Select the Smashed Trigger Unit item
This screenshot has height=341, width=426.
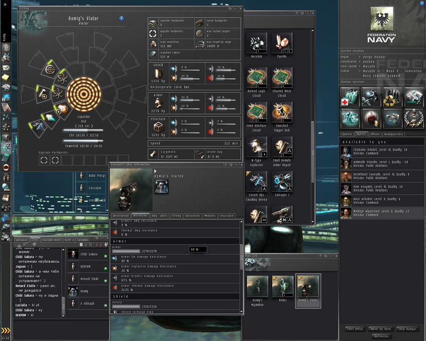[x=282, y=112]
